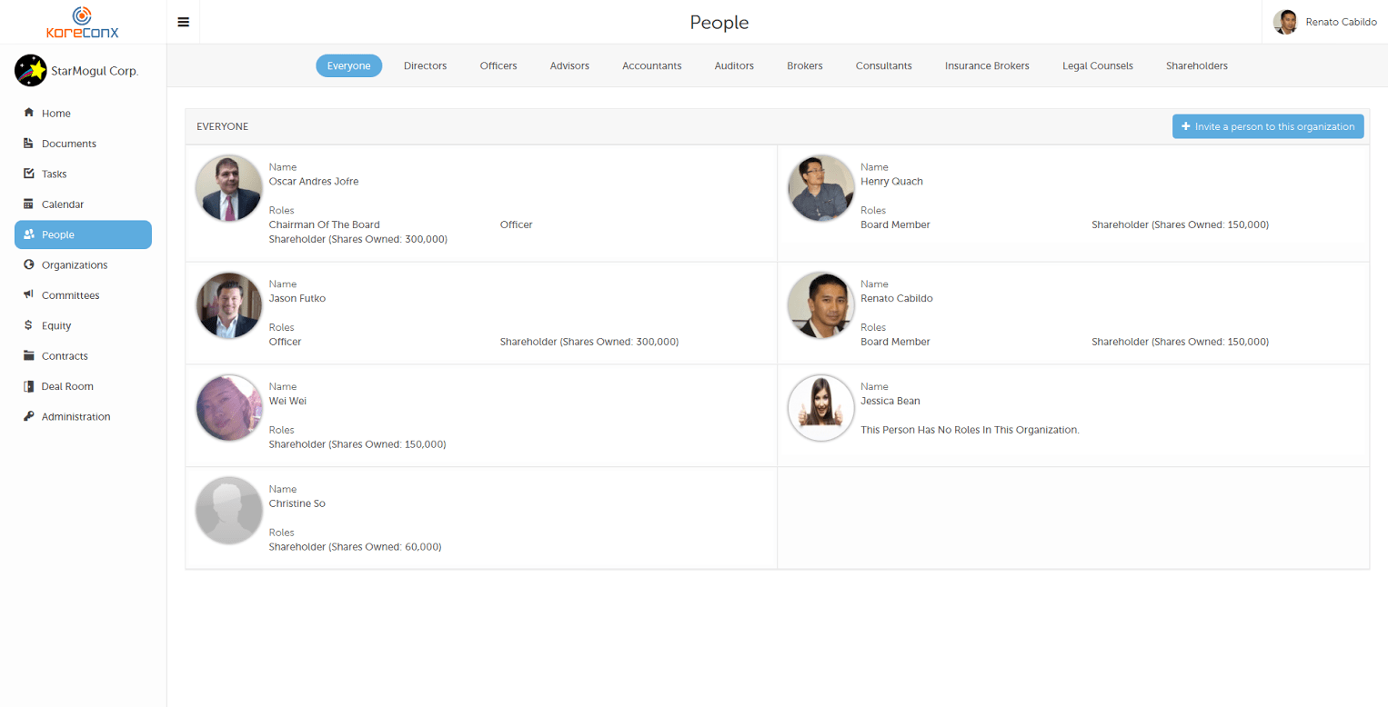The width and height of the screenshot is (1388, 707).
Task: Click Oscar Andres Jofre's profile photo
Action: 228,188
